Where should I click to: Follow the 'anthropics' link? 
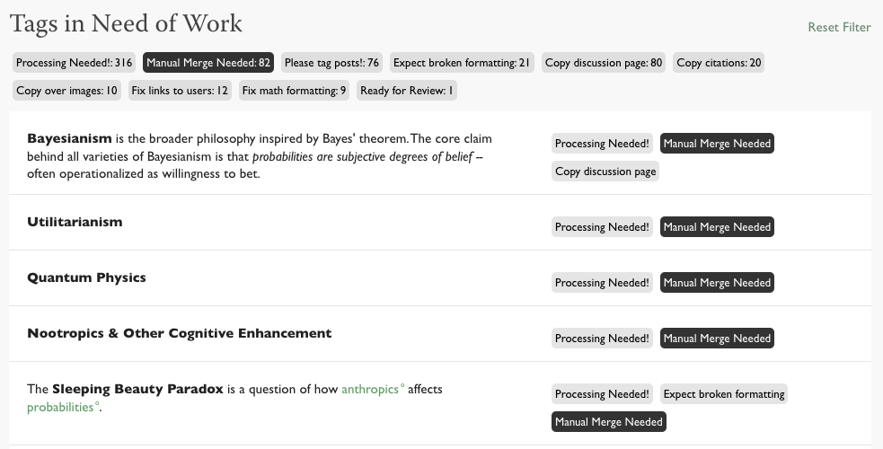[x=370, y=389]
